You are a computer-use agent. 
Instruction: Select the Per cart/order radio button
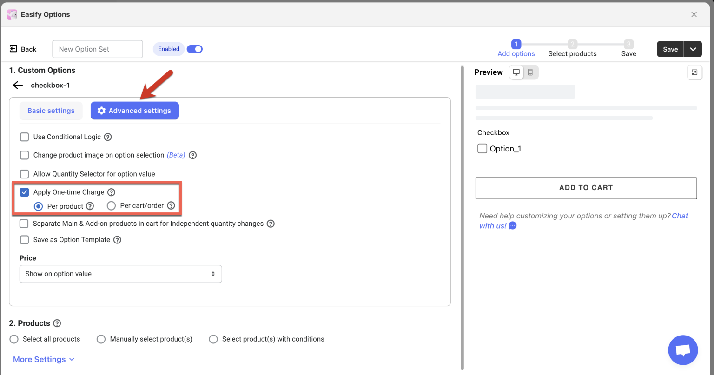pyautogui.click(x=111, y=206)
